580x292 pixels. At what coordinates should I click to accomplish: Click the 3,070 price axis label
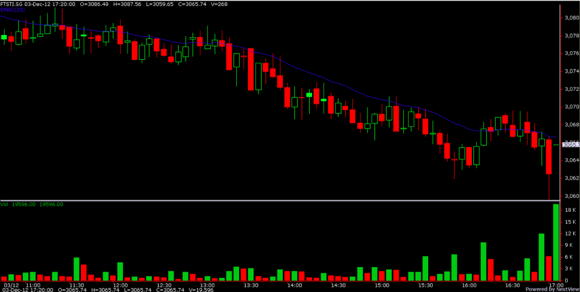coord(571,107)
